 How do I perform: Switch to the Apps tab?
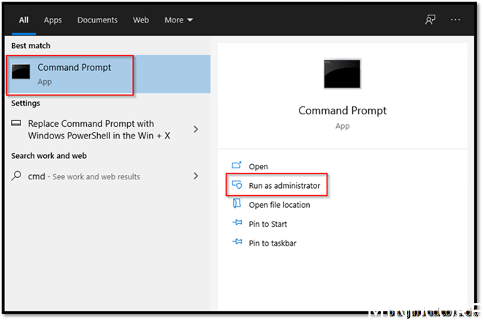click(x=53, y=20)
